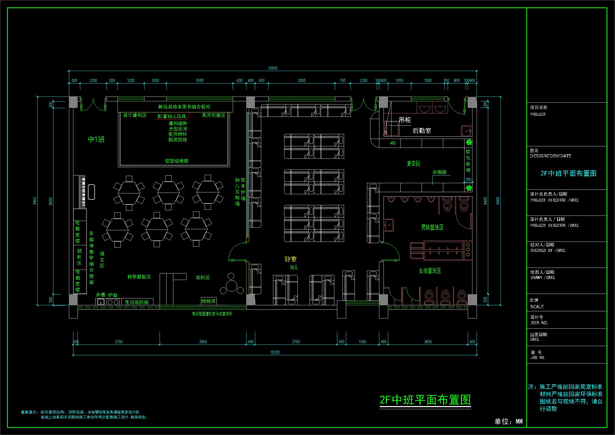Click the 18200 overall bottom dimension
Viewport: 615px width, 435px height.
tap(275, 352)
